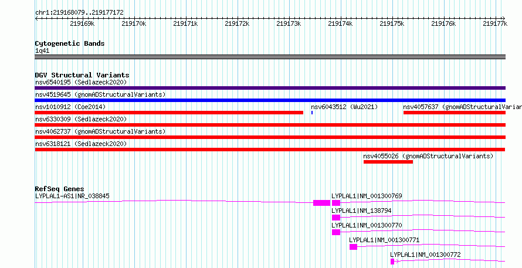Click the LYPLAL1|NM_001300772 transcript label

pyautogui.click(x=425, y=255)
